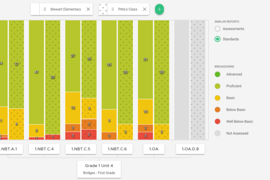Open the 1.OA.D.8 standard label
The image size is (270, 180).
click(x=190, y=149)
